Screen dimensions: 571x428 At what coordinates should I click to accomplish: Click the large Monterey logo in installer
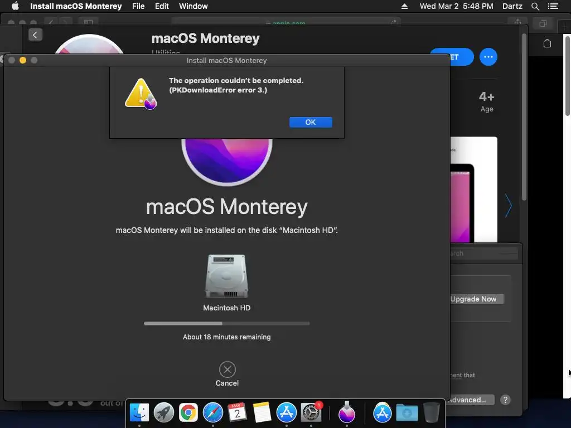click(227, 162)
